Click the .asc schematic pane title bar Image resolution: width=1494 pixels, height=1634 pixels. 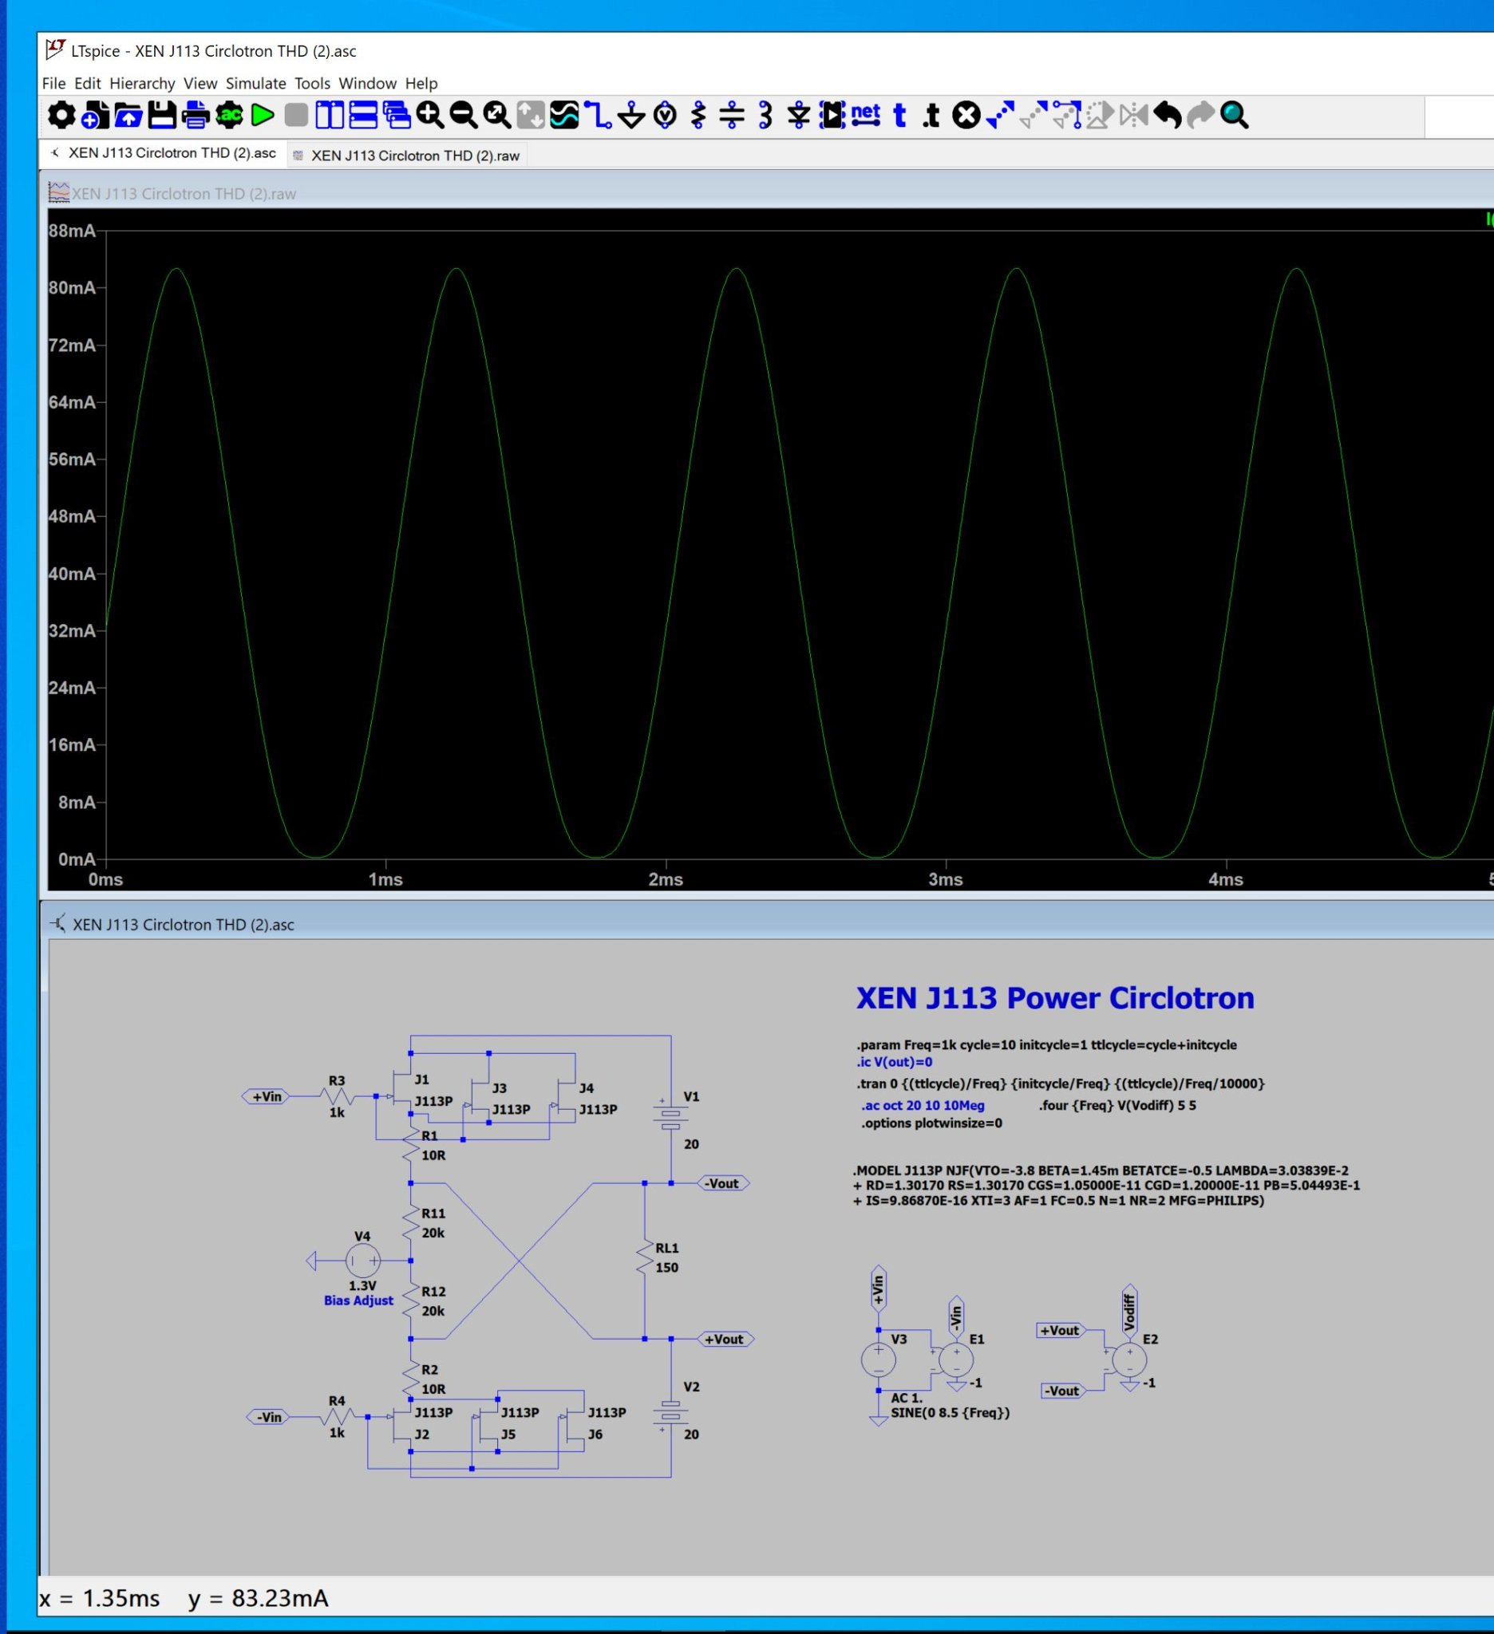pos(767,924)
